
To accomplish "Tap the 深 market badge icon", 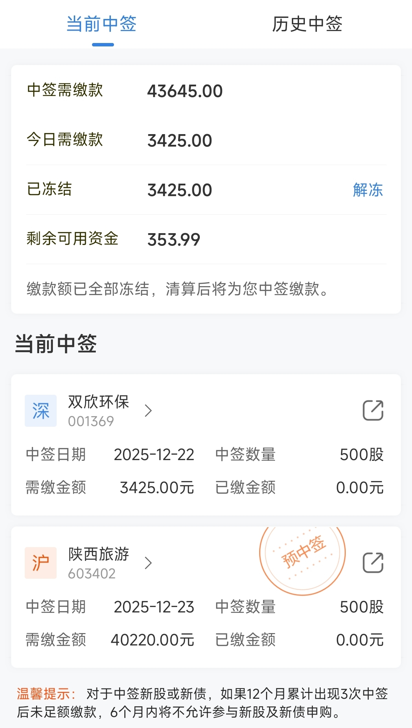I will click(x=41, y=411).
